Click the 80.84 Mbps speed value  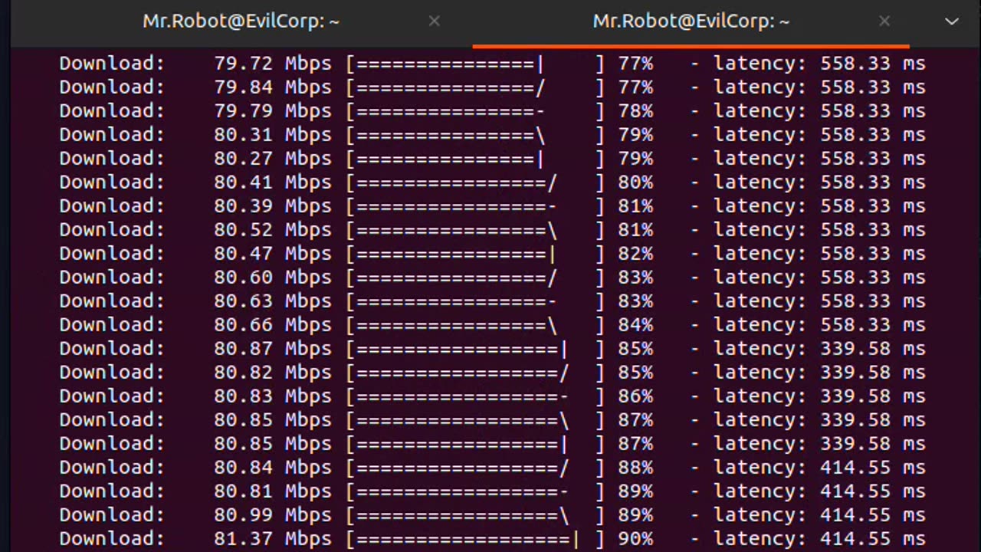[x=273, y=468]
